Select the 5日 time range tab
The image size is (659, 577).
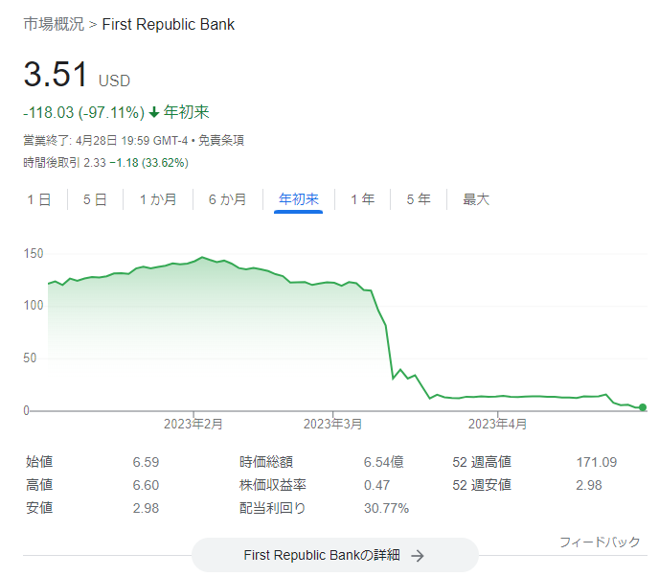click(x=95, y=199)
